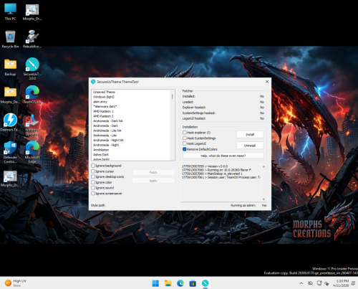Click the Windows Start button
Screen dimensions: 358x289
pyautogui.click(x=155, y=283)
